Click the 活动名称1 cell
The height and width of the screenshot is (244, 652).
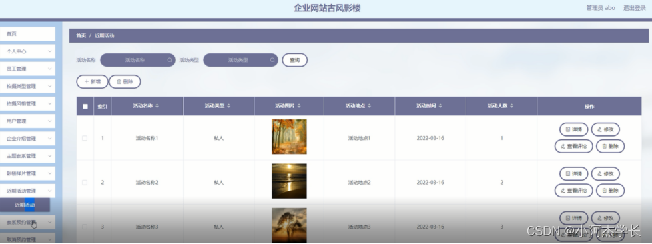pyautogui.click(x=147, y=138)
